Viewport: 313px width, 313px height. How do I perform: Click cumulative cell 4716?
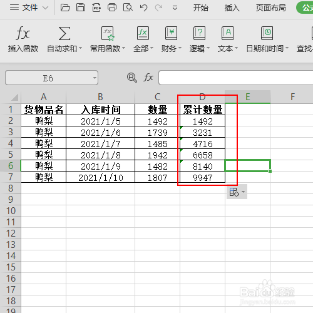(x=202, y=143)
